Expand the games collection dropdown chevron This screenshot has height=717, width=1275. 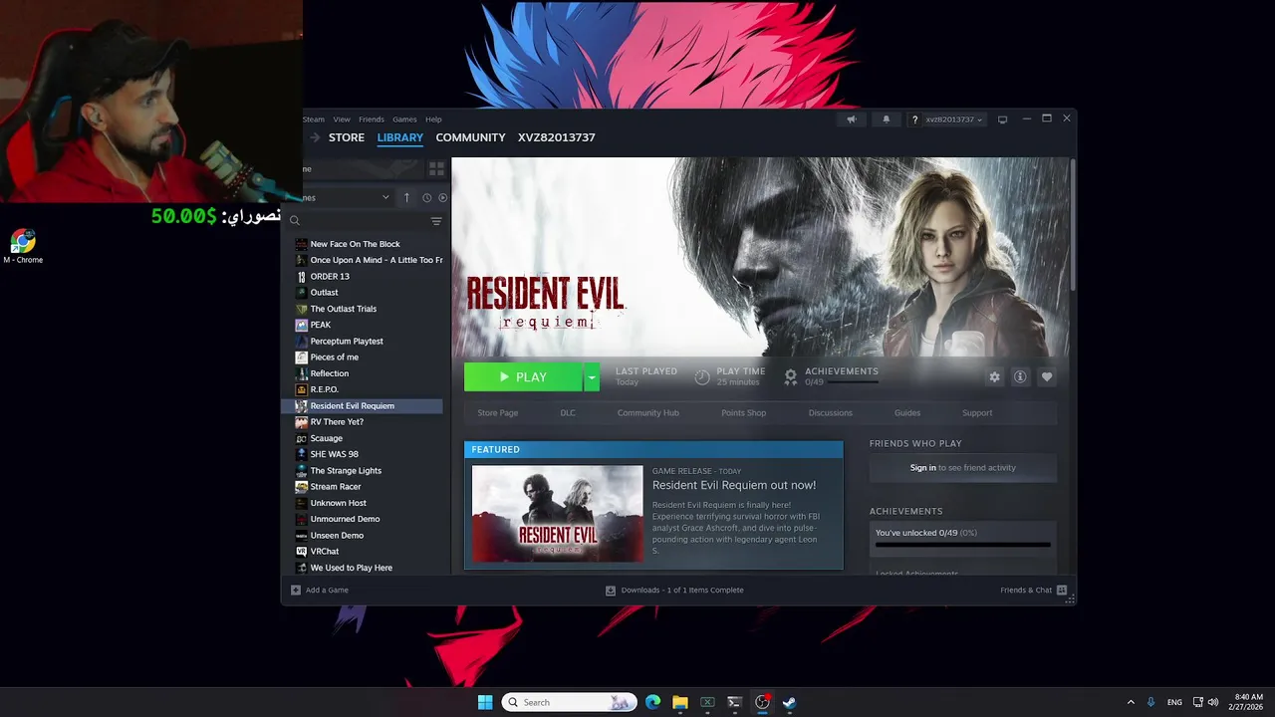385,197
